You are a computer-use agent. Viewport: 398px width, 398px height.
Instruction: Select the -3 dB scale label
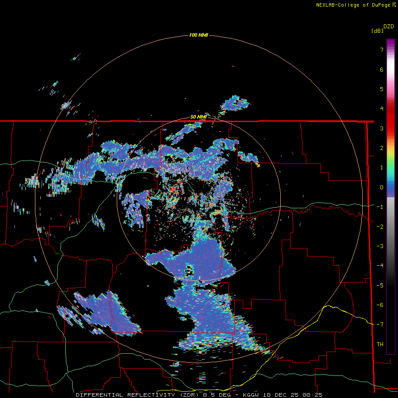pos(380,246)
